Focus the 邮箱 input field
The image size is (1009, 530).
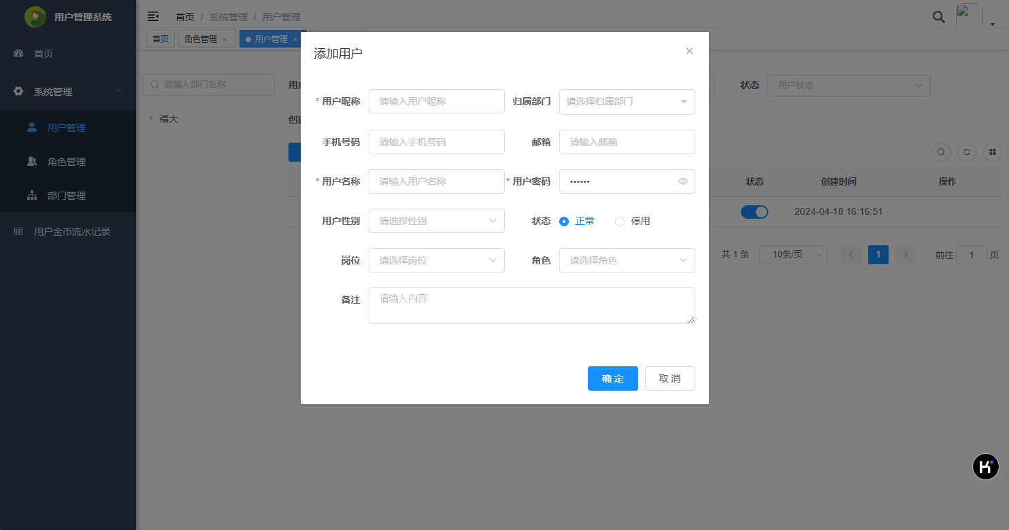(x=627, y=142)
